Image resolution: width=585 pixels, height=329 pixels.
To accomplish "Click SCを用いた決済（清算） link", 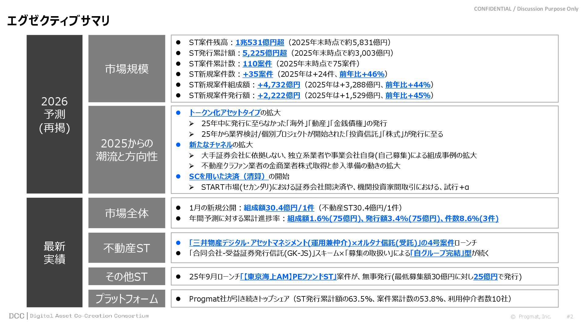I will (228, 176).
